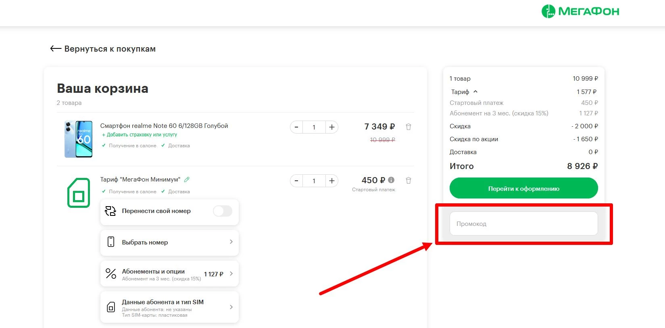665x328 pixels.
Task: Click the Промокод input field
Action: coord(523,224)
